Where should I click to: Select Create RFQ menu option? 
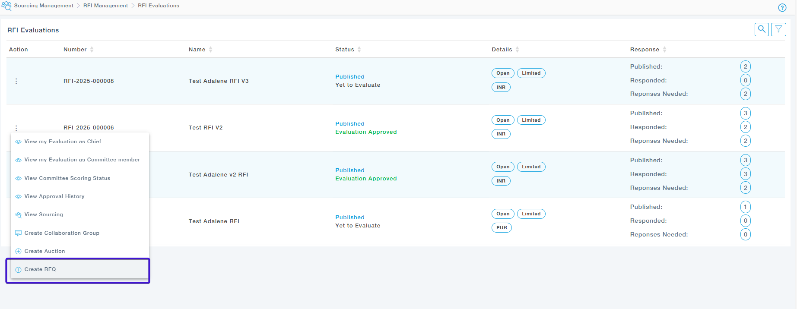coord(40,269)
